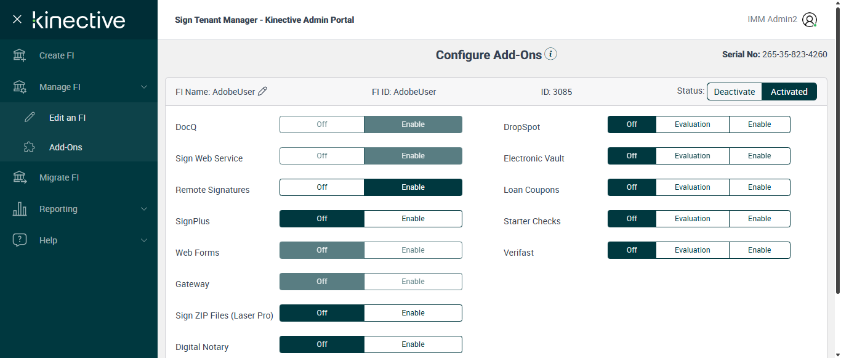841x358 pixels.
Task: Open the Migrate FI menu item
Action: point(59,177)
